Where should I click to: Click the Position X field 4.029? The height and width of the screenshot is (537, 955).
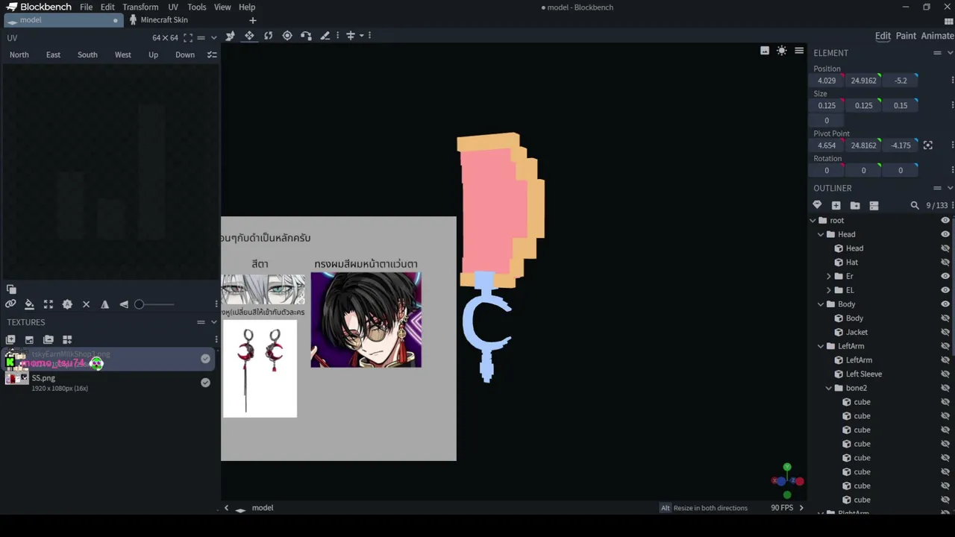[x=827, y=81]
